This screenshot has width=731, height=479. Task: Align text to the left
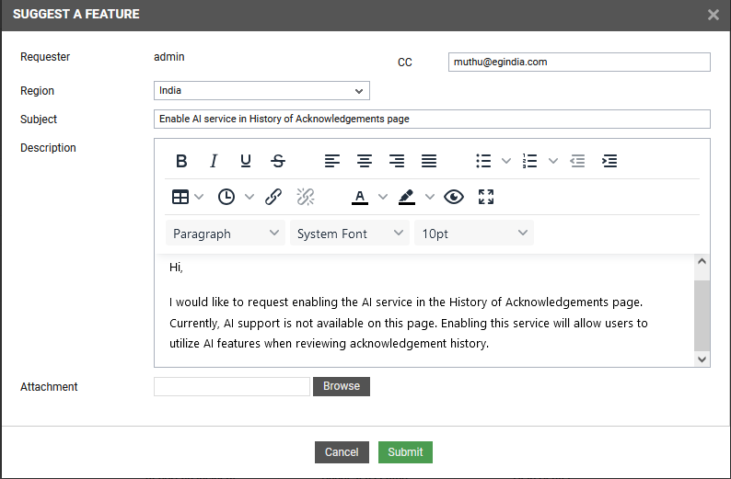pos(332,161)
